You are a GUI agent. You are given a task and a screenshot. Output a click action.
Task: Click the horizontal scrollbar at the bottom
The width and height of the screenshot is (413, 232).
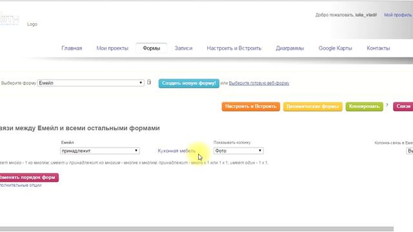tap(196, 229)
